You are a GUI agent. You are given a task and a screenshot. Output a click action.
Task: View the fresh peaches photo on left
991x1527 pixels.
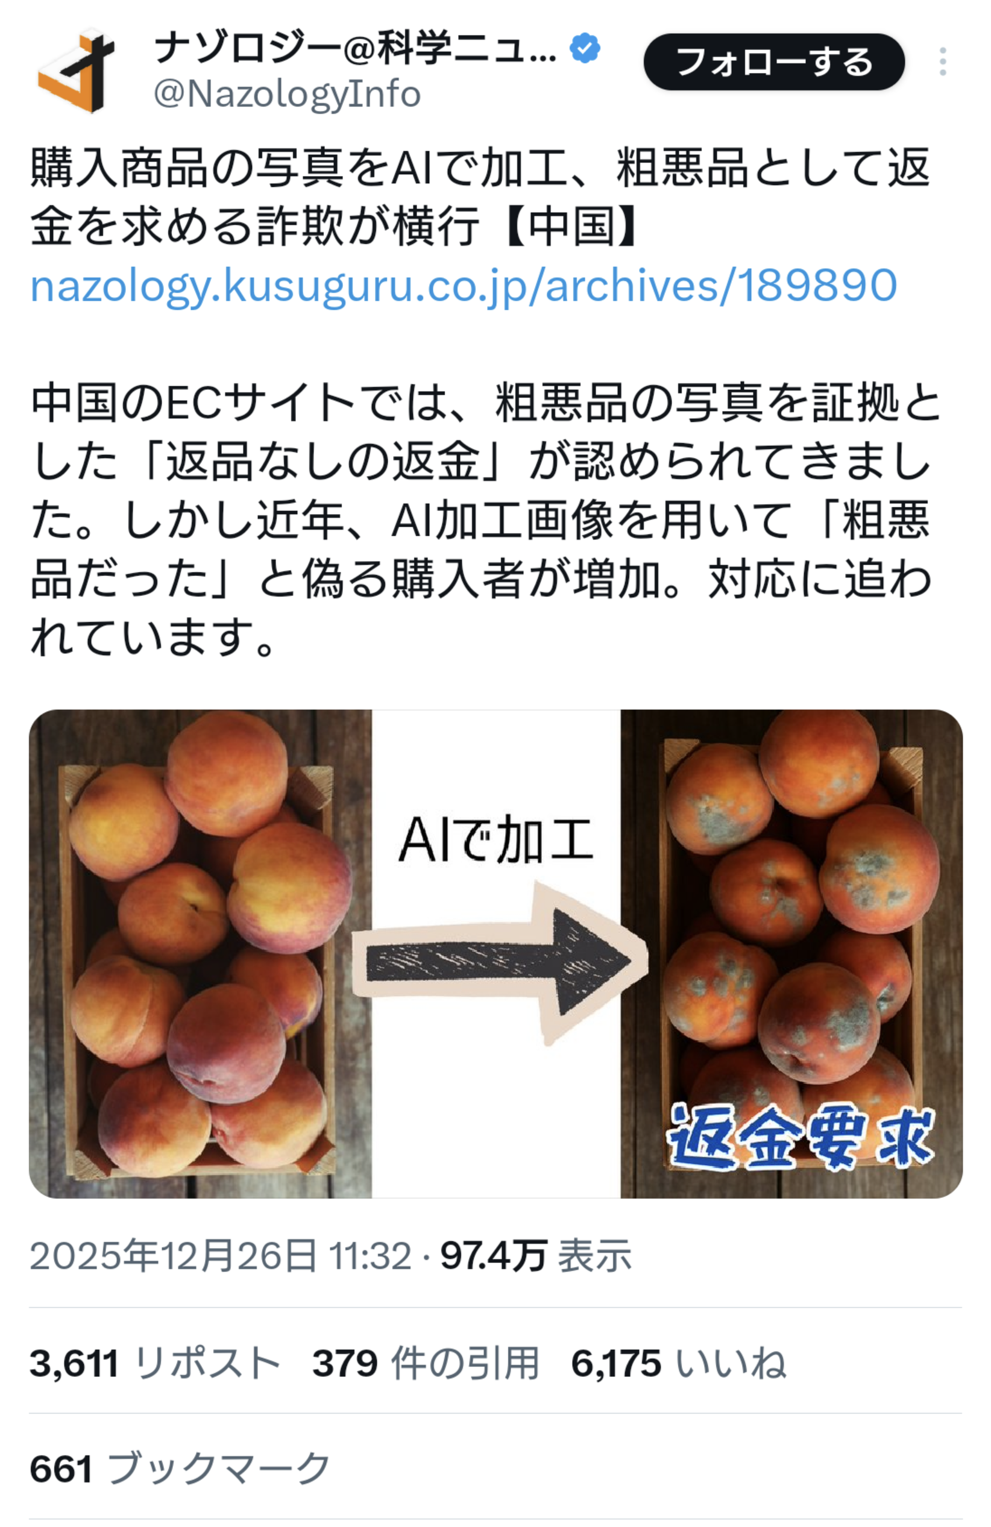[x=200, y=953]
